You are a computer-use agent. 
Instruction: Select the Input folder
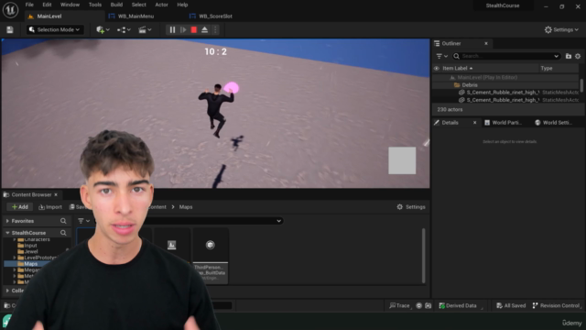click(30, 246)
